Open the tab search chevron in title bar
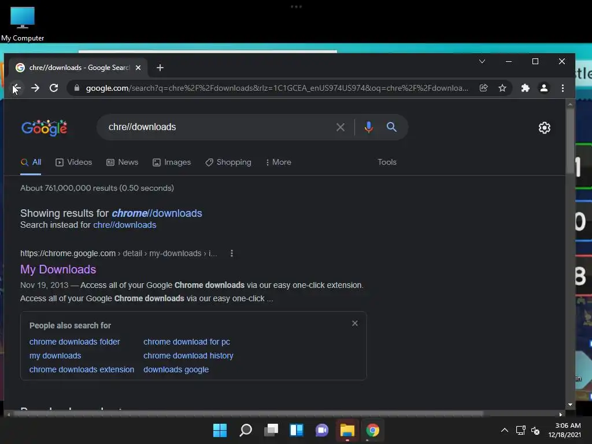Screen dimensions: 592x444 [482, 61]
